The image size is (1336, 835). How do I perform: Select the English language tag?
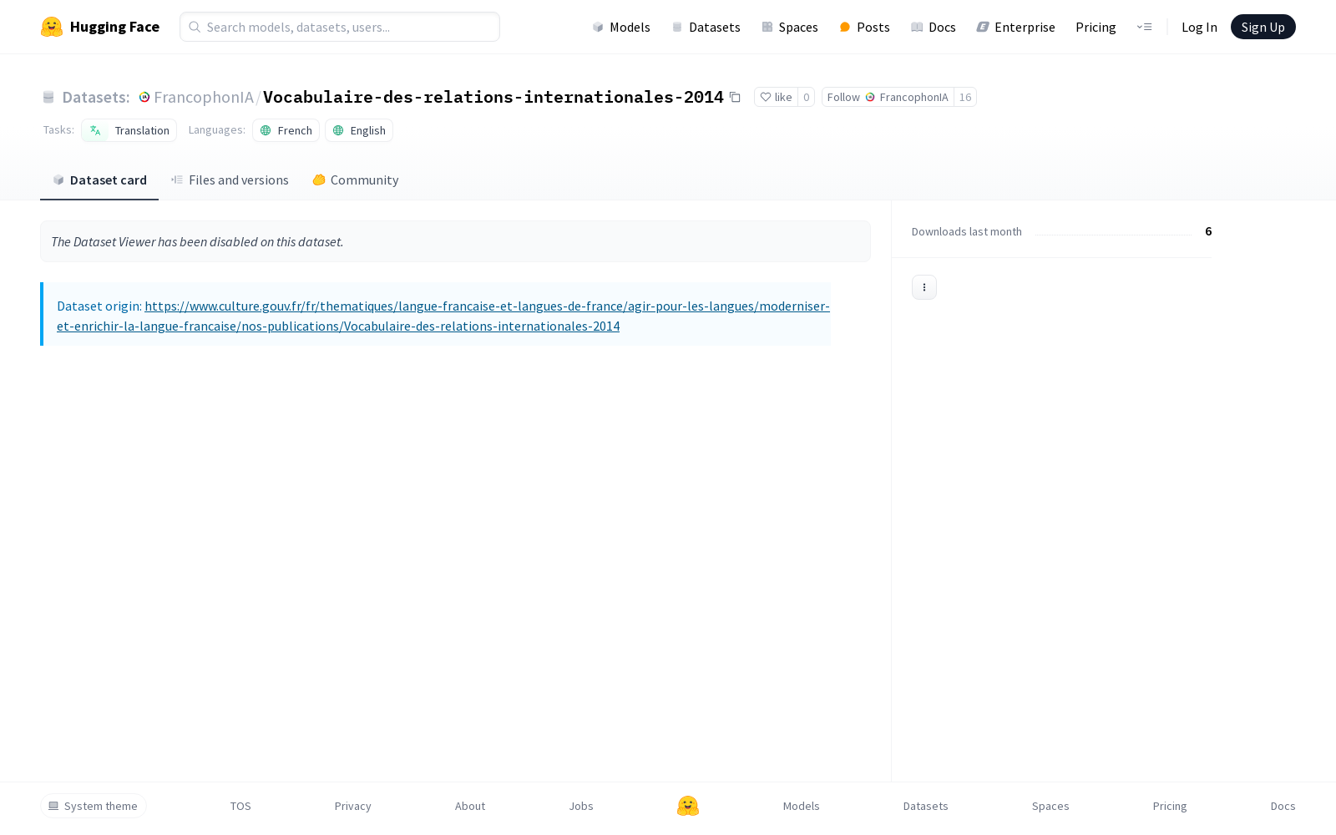[359, 130]
